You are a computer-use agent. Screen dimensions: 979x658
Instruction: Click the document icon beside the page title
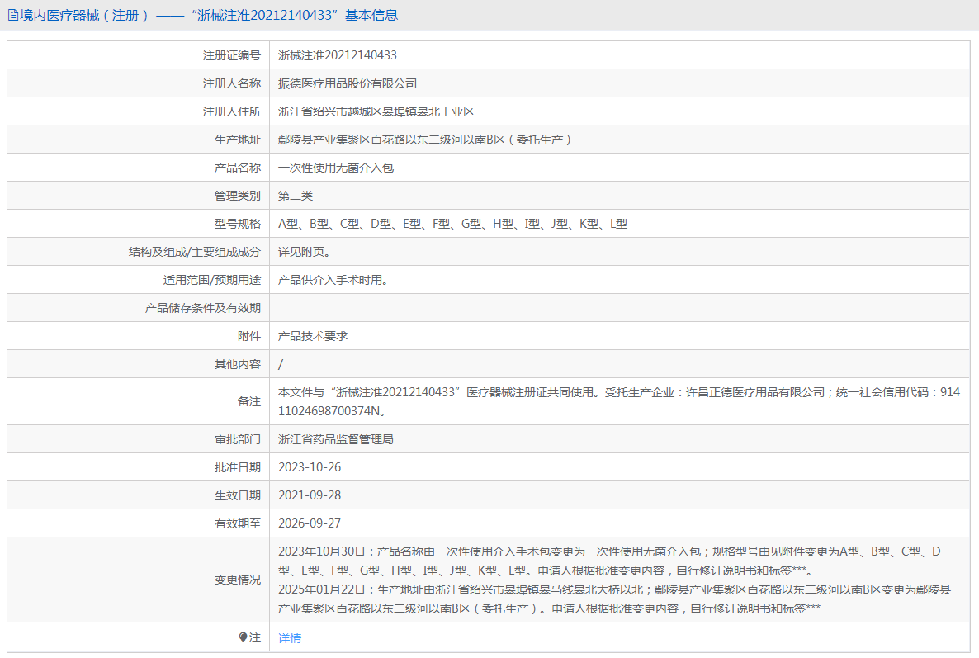pyautogui.click(x=13, y=15)
